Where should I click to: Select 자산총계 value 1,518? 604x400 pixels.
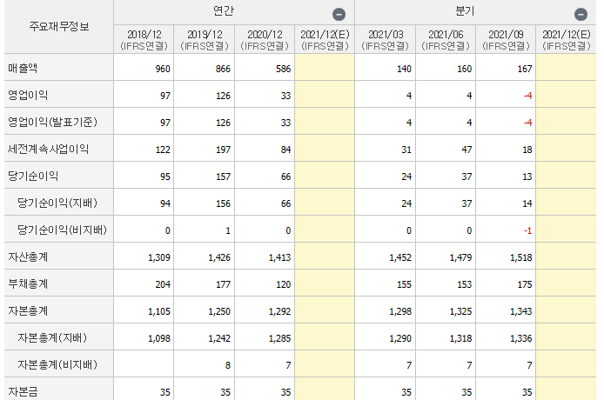[x=521, y=257]
